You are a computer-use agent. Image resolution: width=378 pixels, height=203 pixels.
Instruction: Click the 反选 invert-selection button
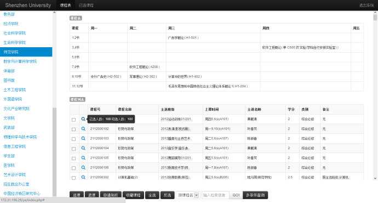(x=167, y=195)
